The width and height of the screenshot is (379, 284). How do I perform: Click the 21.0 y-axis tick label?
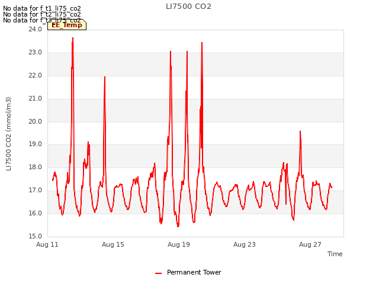coord(36,99)
